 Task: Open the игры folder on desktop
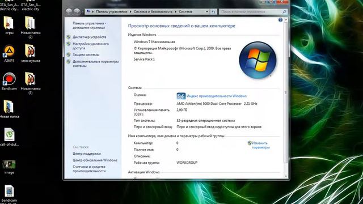9,25
